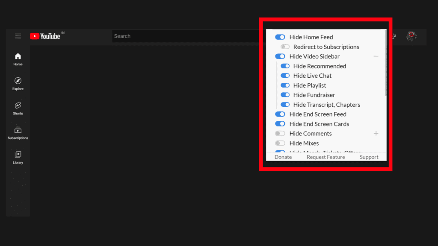This screenshot has height=246, width=438.
Task: Enable the Hide Mixes toggle
Action: pyautogui.click(x=280, y=143)
